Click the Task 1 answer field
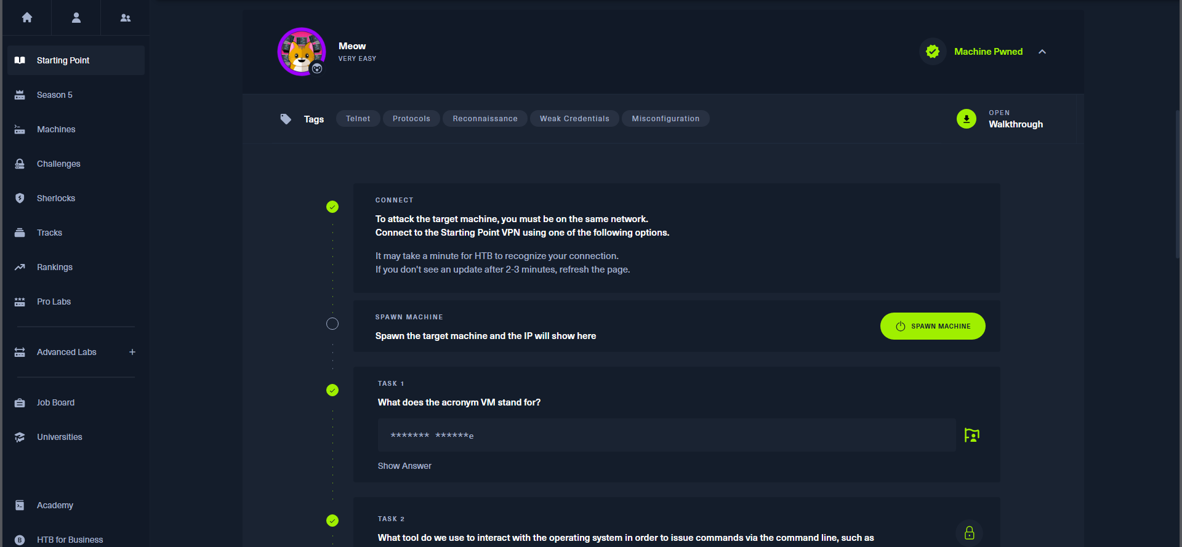Screen dimensions: 1182x547 (x=666, y=436)
